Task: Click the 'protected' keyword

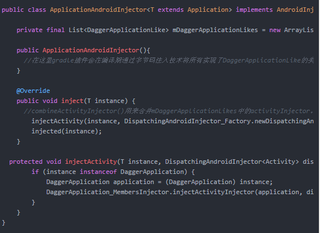Action: click(26, 162)
